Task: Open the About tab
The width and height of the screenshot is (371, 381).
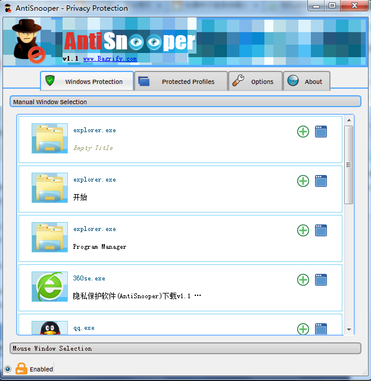Action: (x=306, y=82)
